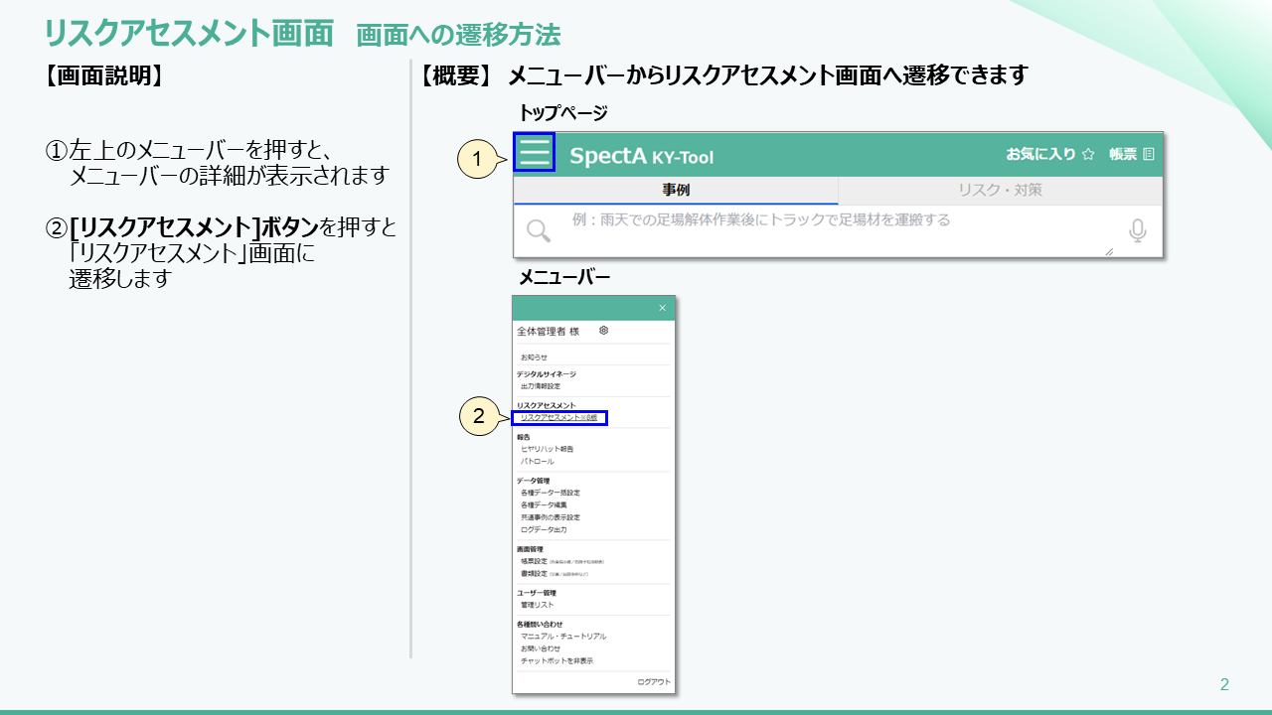Click the magnifying glass search icon
Image resolution: width=1272 pixels, height=715 pixels.
538,231
